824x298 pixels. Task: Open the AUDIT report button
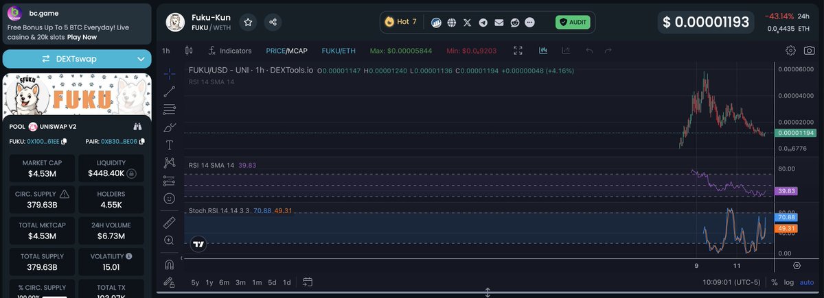573,22
